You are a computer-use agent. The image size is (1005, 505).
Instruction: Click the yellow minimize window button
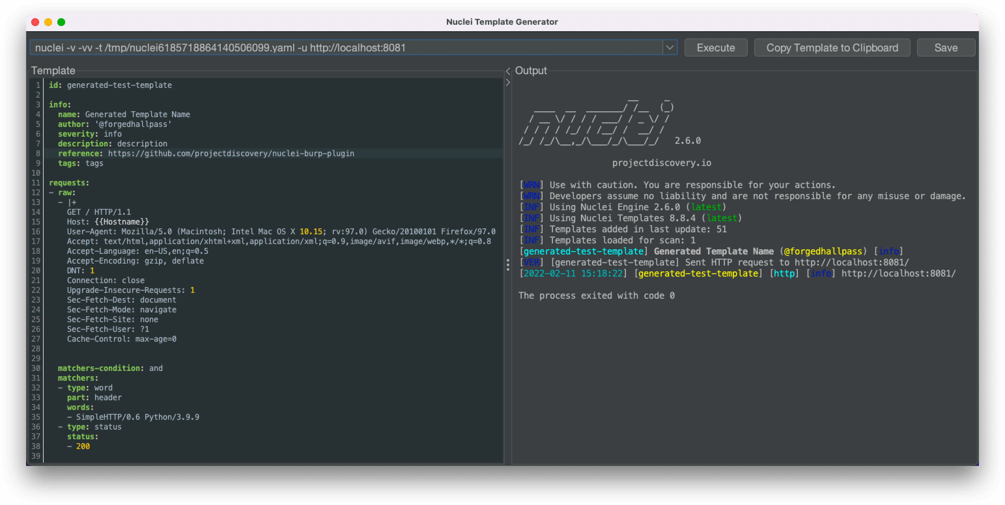[x=49, y=22]
